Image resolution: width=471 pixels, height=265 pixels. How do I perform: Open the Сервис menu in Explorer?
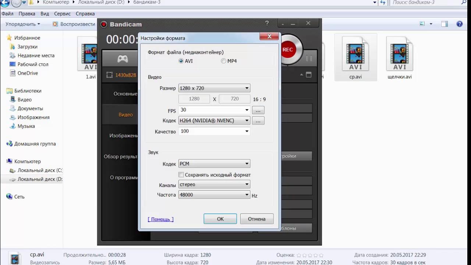(x=62, y=14)
